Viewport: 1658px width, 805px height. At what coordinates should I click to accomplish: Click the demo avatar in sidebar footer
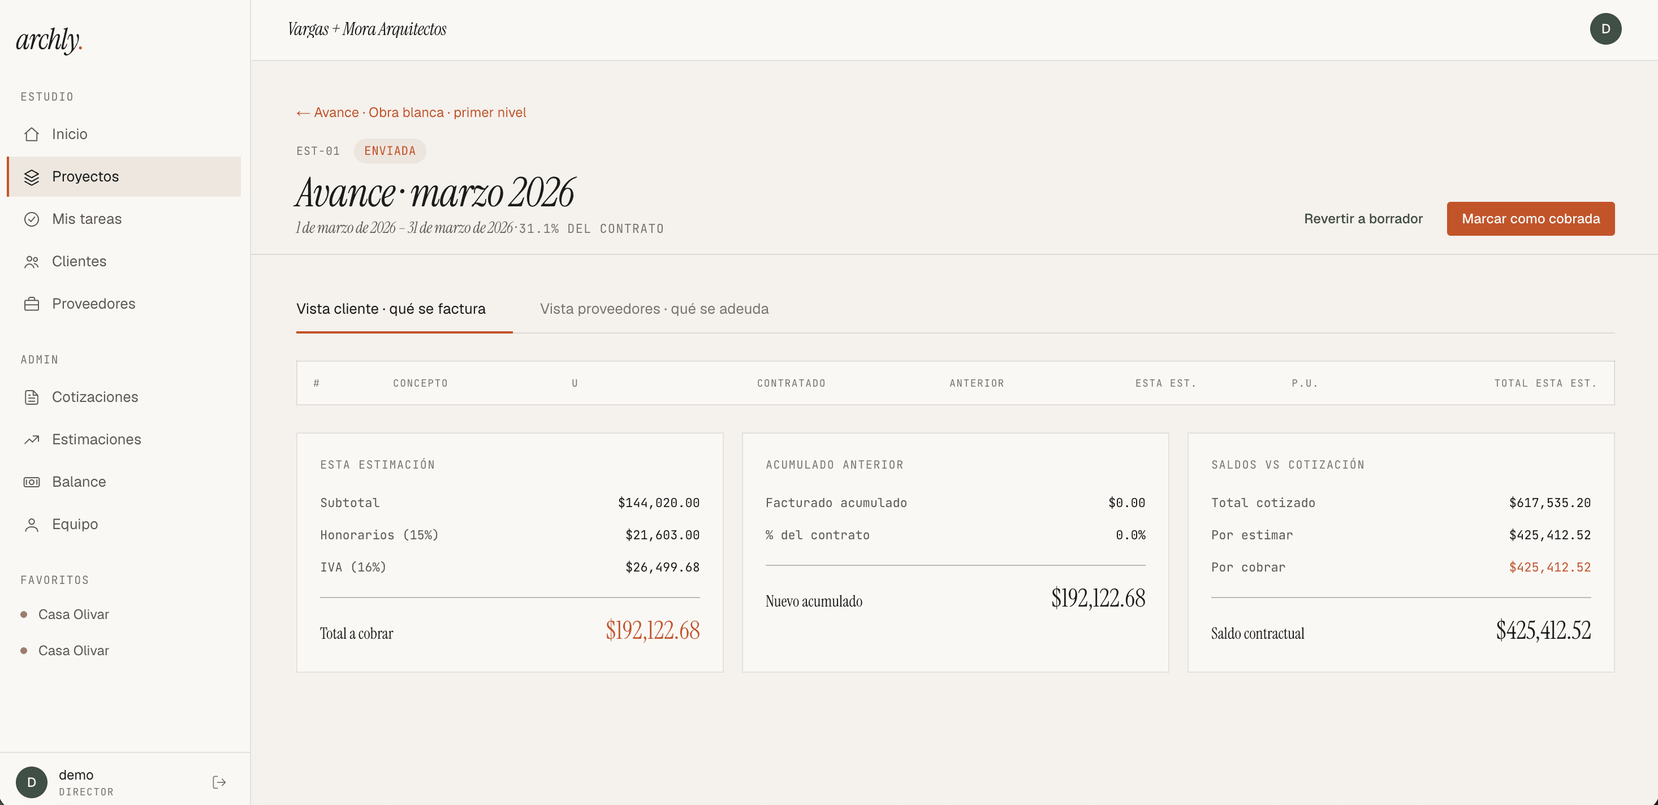click(32, 782)
